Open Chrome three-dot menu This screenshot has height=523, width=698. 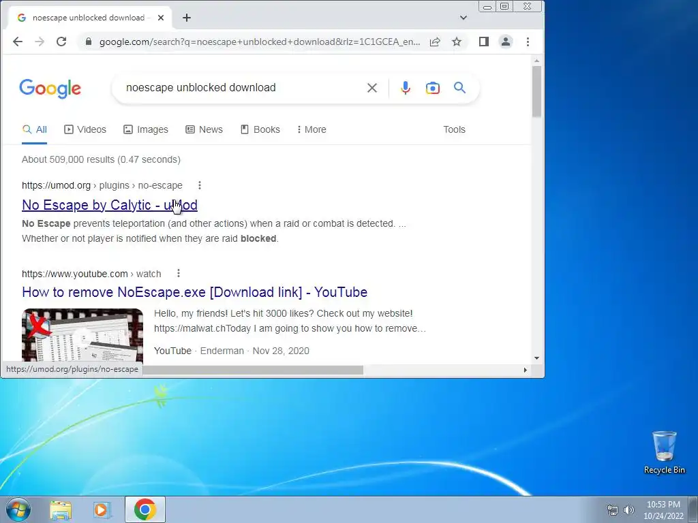(528, 42)
